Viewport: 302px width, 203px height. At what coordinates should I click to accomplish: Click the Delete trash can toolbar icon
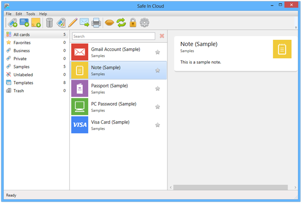pyautogui.click(x=49, y=23)
